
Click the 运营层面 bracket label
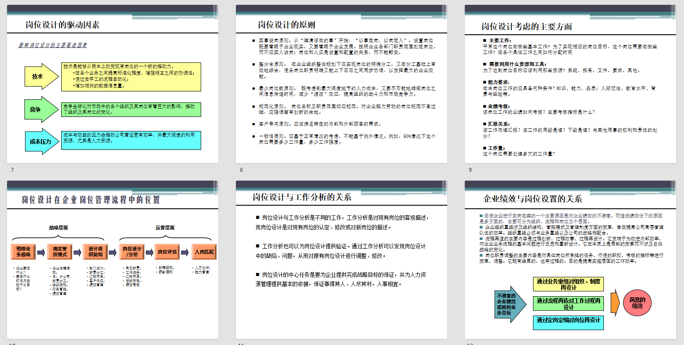click(x=165, y=228)
